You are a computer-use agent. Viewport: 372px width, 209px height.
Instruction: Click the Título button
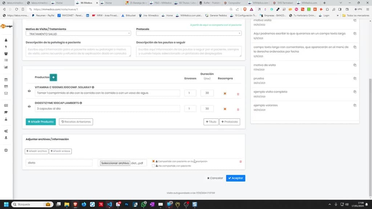[x=211, y=122]
